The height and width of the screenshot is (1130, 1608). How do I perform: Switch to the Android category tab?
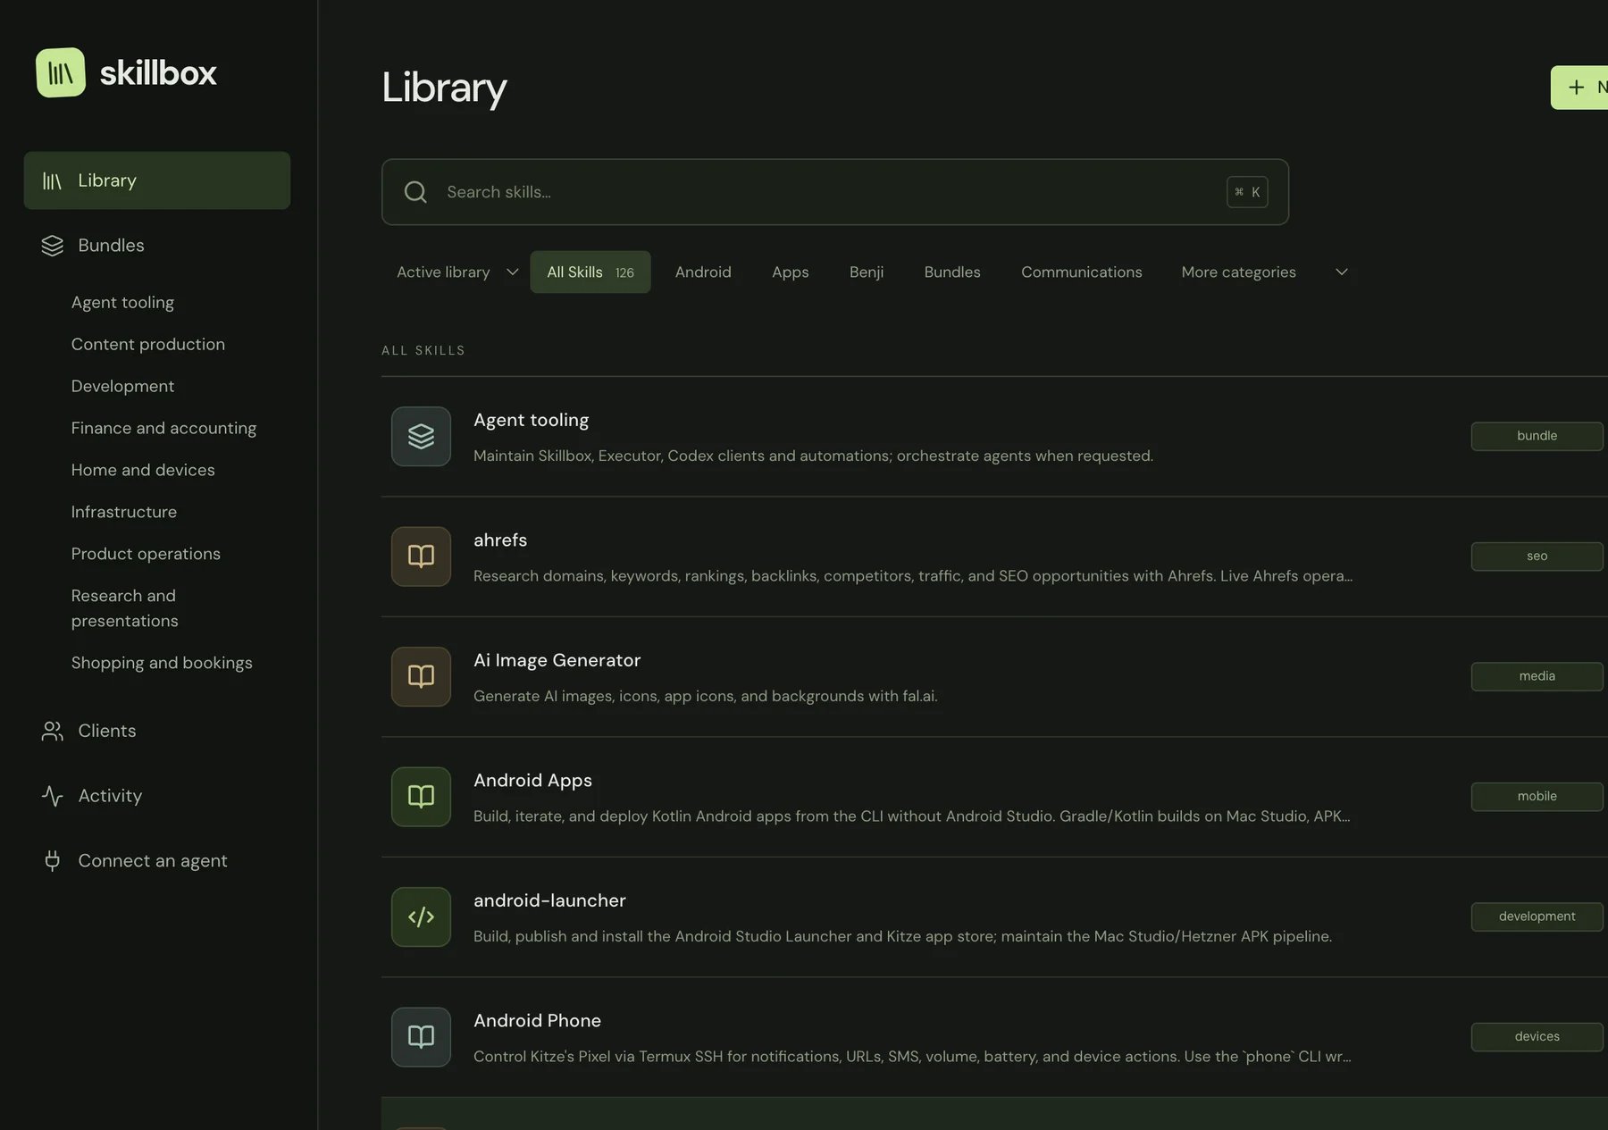(703, 272)
